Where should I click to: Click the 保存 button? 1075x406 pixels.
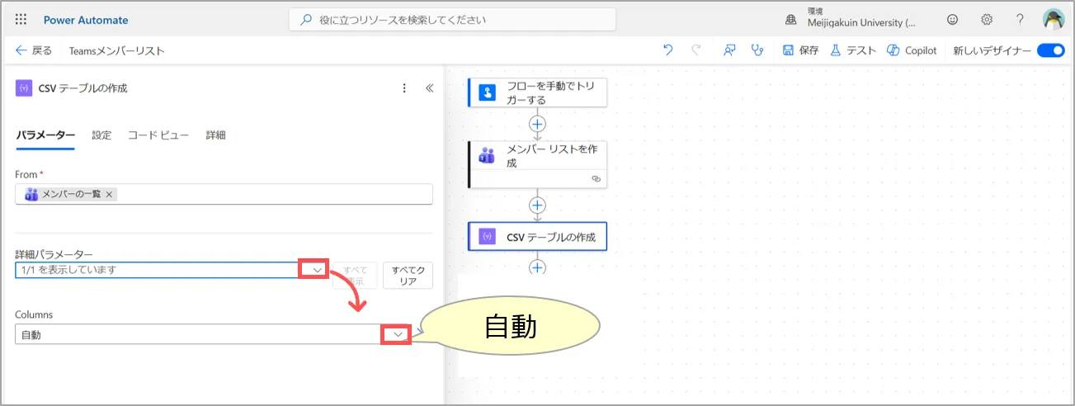[x=800, y=50]
